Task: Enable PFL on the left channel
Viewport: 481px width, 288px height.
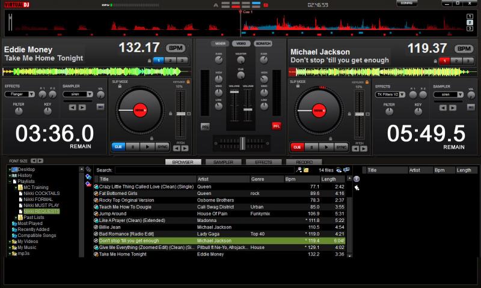Action: tap(205, 127)
